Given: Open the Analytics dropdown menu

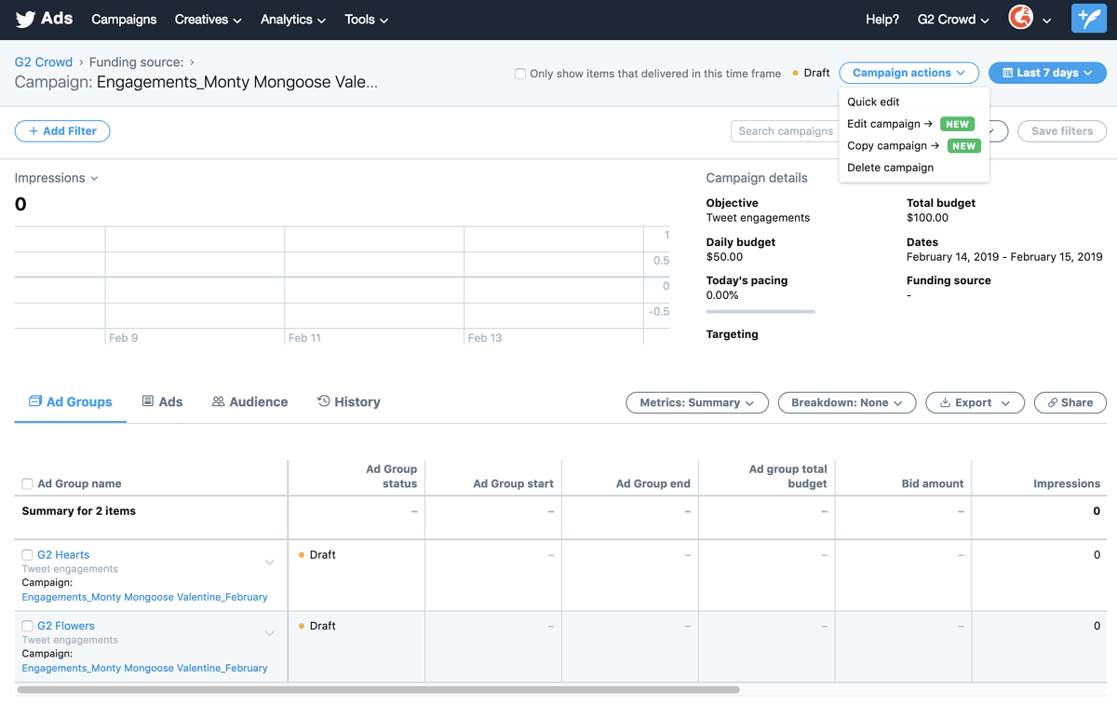Looking at the screenshot, I should click(x=293, y=20).
